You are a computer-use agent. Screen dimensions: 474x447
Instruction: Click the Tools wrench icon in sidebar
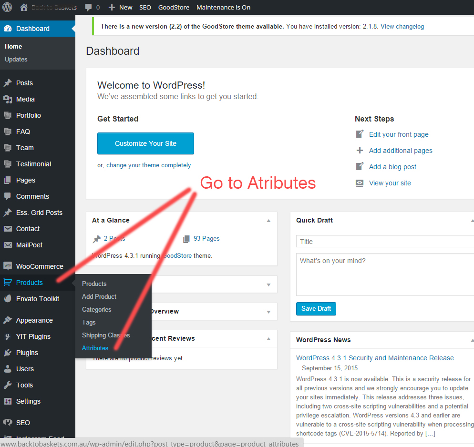coord(8,385)
